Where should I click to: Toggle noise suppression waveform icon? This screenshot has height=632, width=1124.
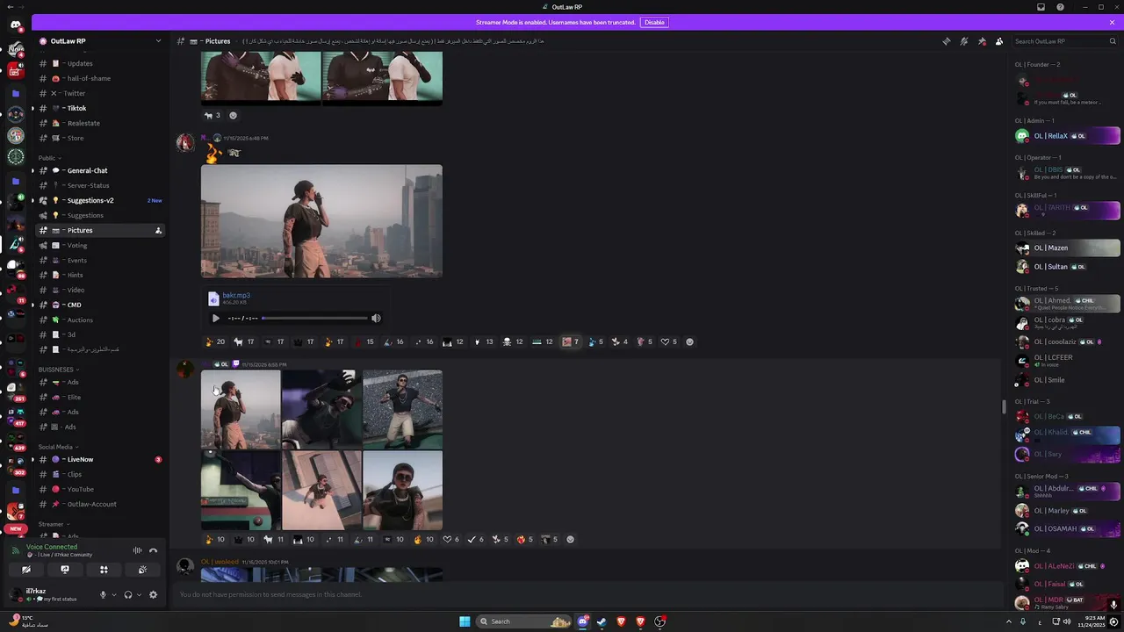click(x=137, y=550)
